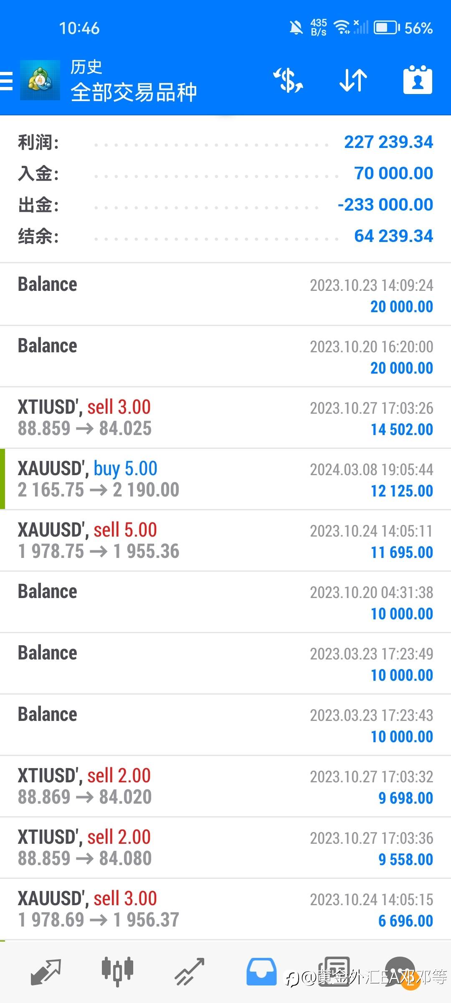Tap Balance deposit from 2023.10.20 16:20:00
The height and width of the screenshot is (1003, 451).
(225, 356)
